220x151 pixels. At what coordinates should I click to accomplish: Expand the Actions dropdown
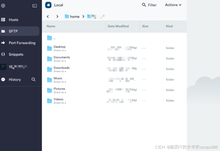[x=173, y=5]
